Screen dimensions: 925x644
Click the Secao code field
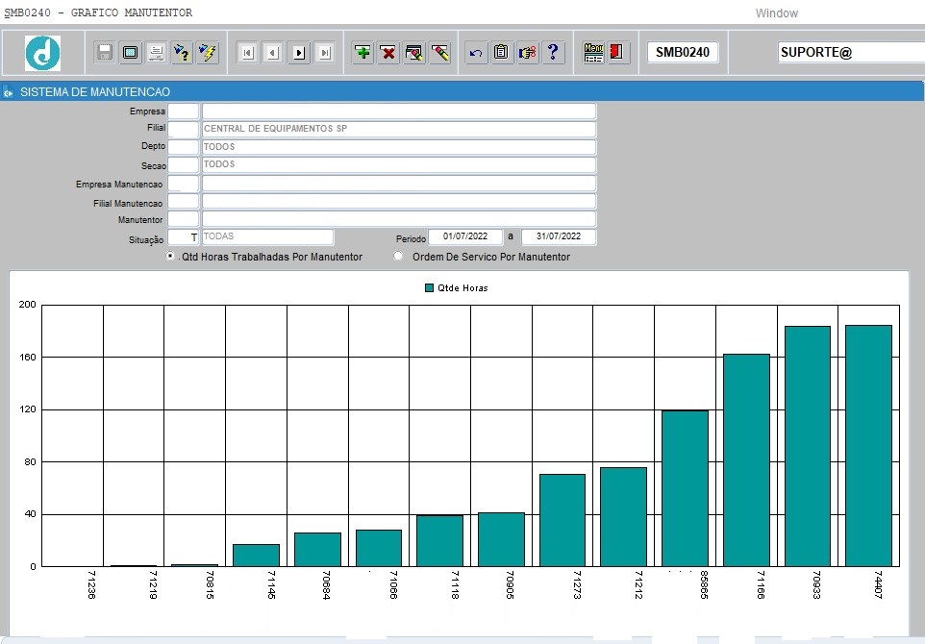tap(184, 164)
